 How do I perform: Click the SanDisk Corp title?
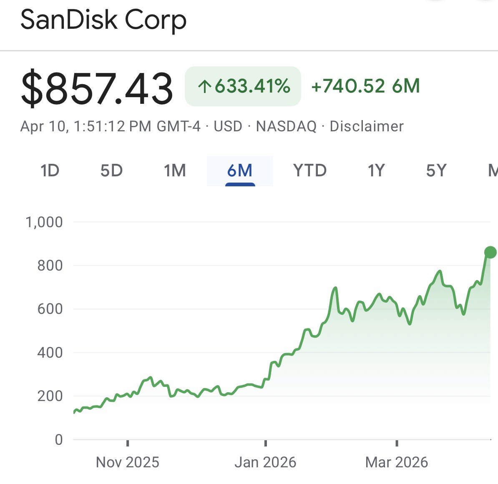103,20
